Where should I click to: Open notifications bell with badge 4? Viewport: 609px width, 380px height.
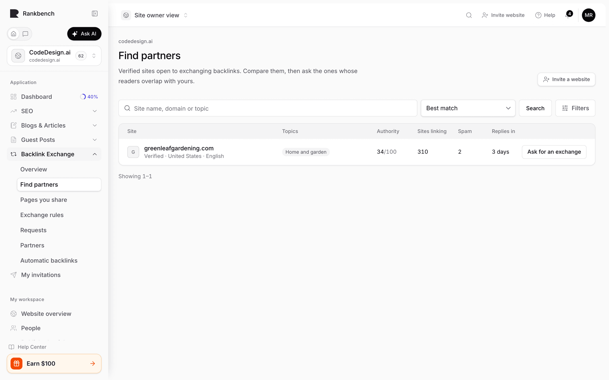click(x=568, y=15)
